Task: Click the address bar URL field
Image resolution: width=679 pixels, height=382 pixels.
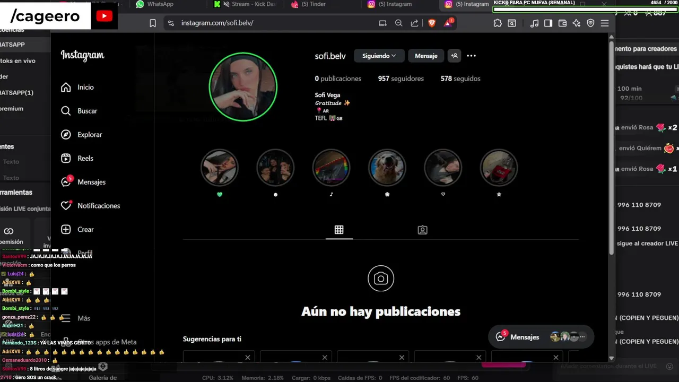Action: coord(276,23)
